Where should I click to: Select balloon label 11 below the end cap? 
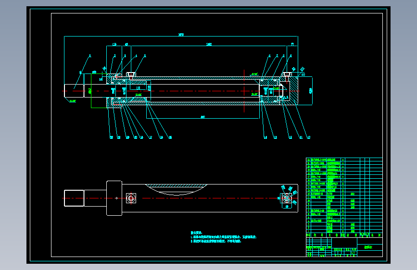pyautogui.click(x=301, y=137)
